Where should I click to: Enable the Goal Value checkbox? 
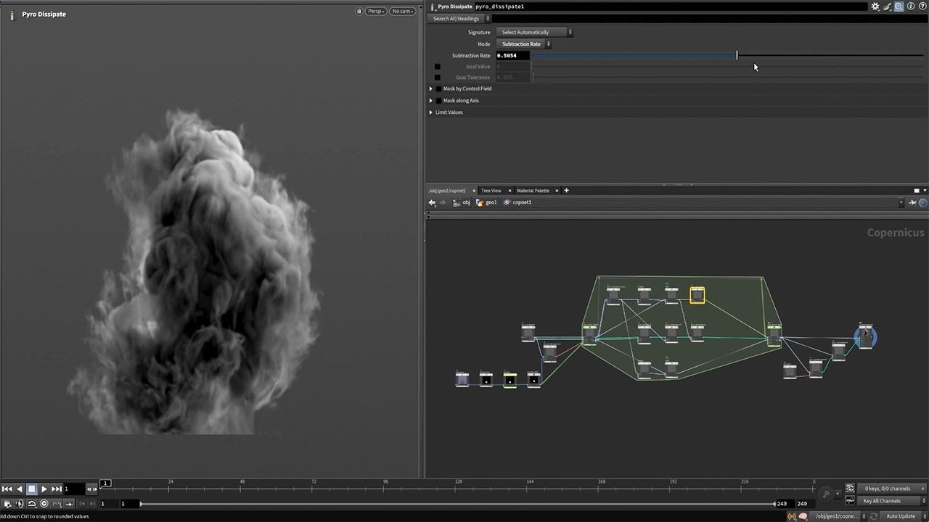(x=437, y=67)
